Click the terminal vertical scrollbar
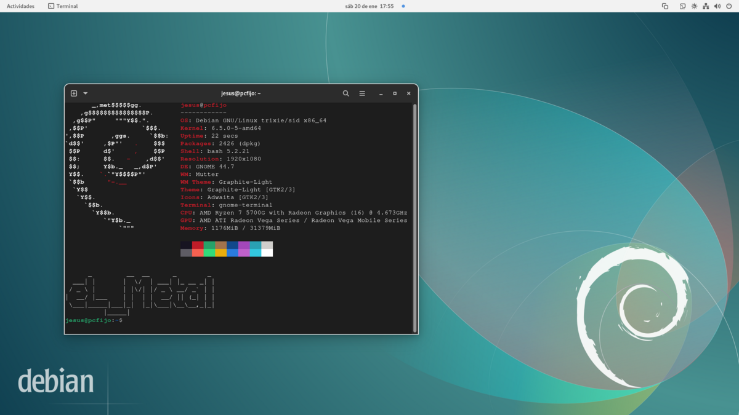 pyautogui.click(x=415, y=218)
